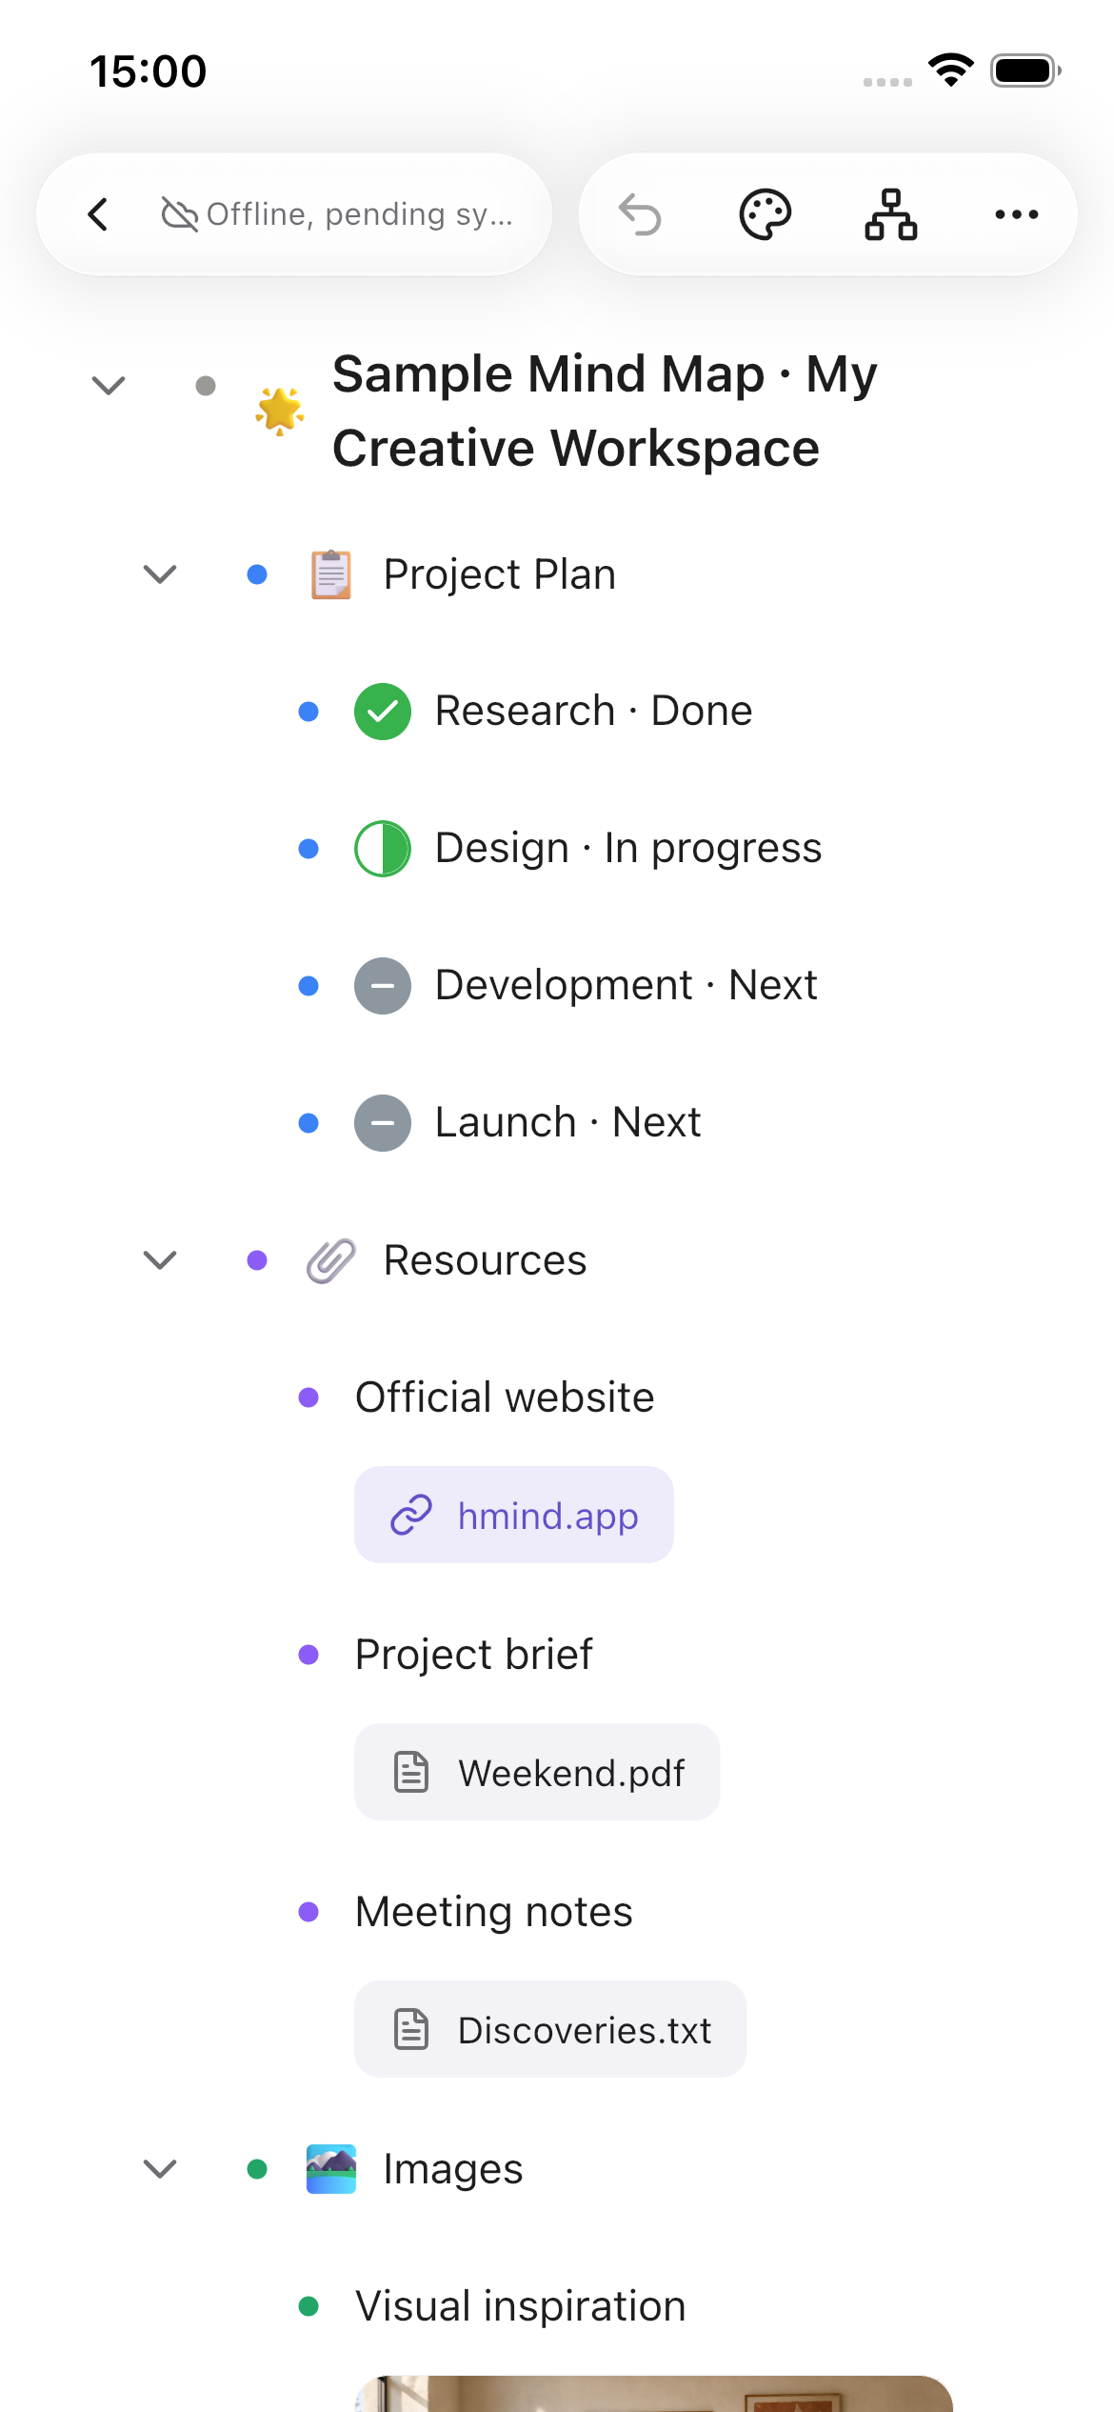Screen dimensions: 1114x2412
Task: Click the paperclip icon beside Resources
Action: pyautogui.click(x=331, y=1260)
